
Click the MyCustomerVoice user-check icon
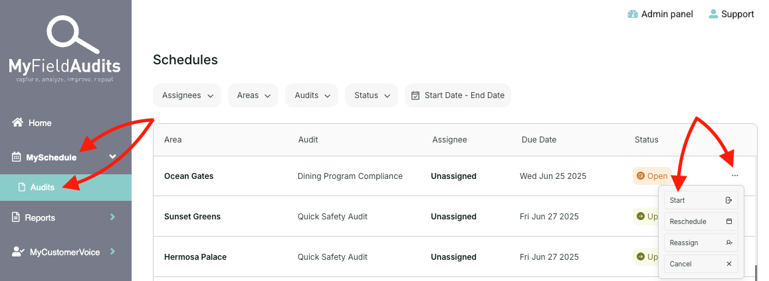click(18, 252)
